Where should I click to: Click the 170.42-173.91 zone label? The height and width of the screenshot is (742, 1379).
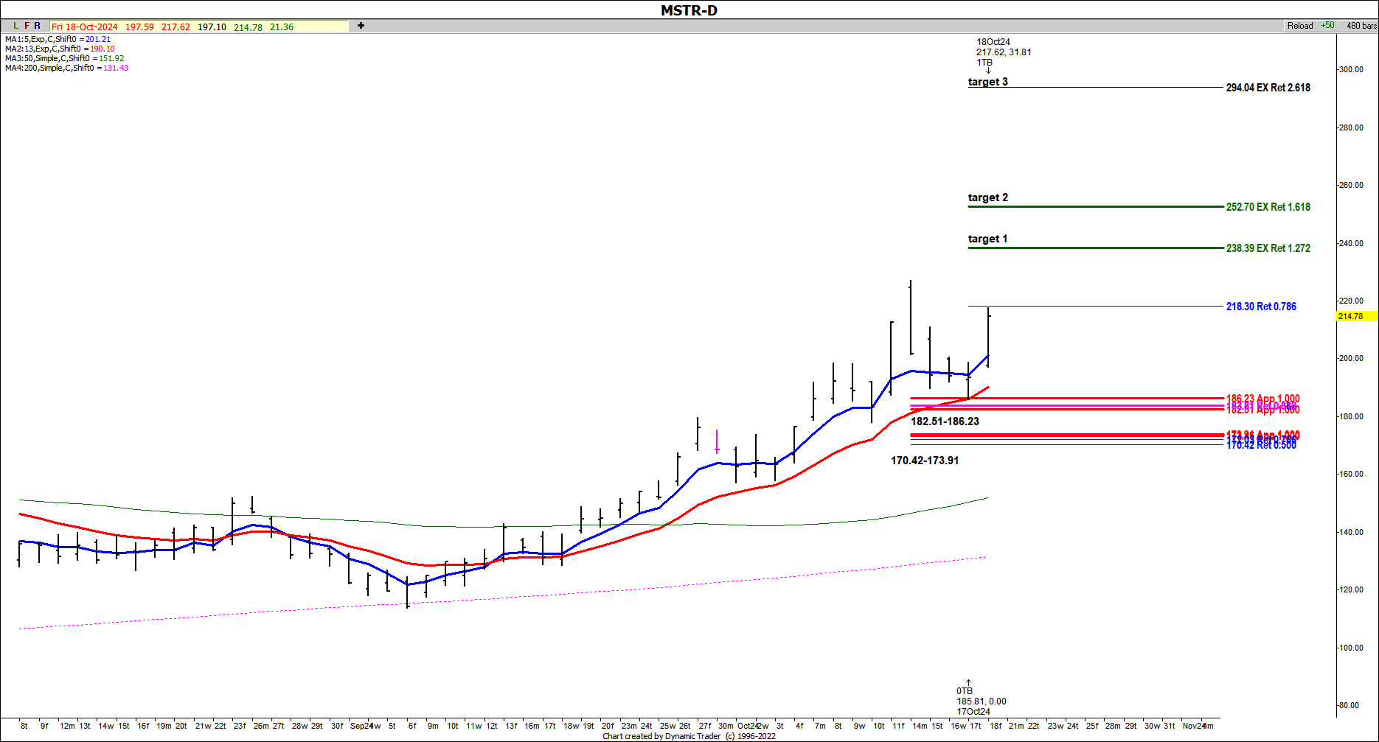pos(925,461)
